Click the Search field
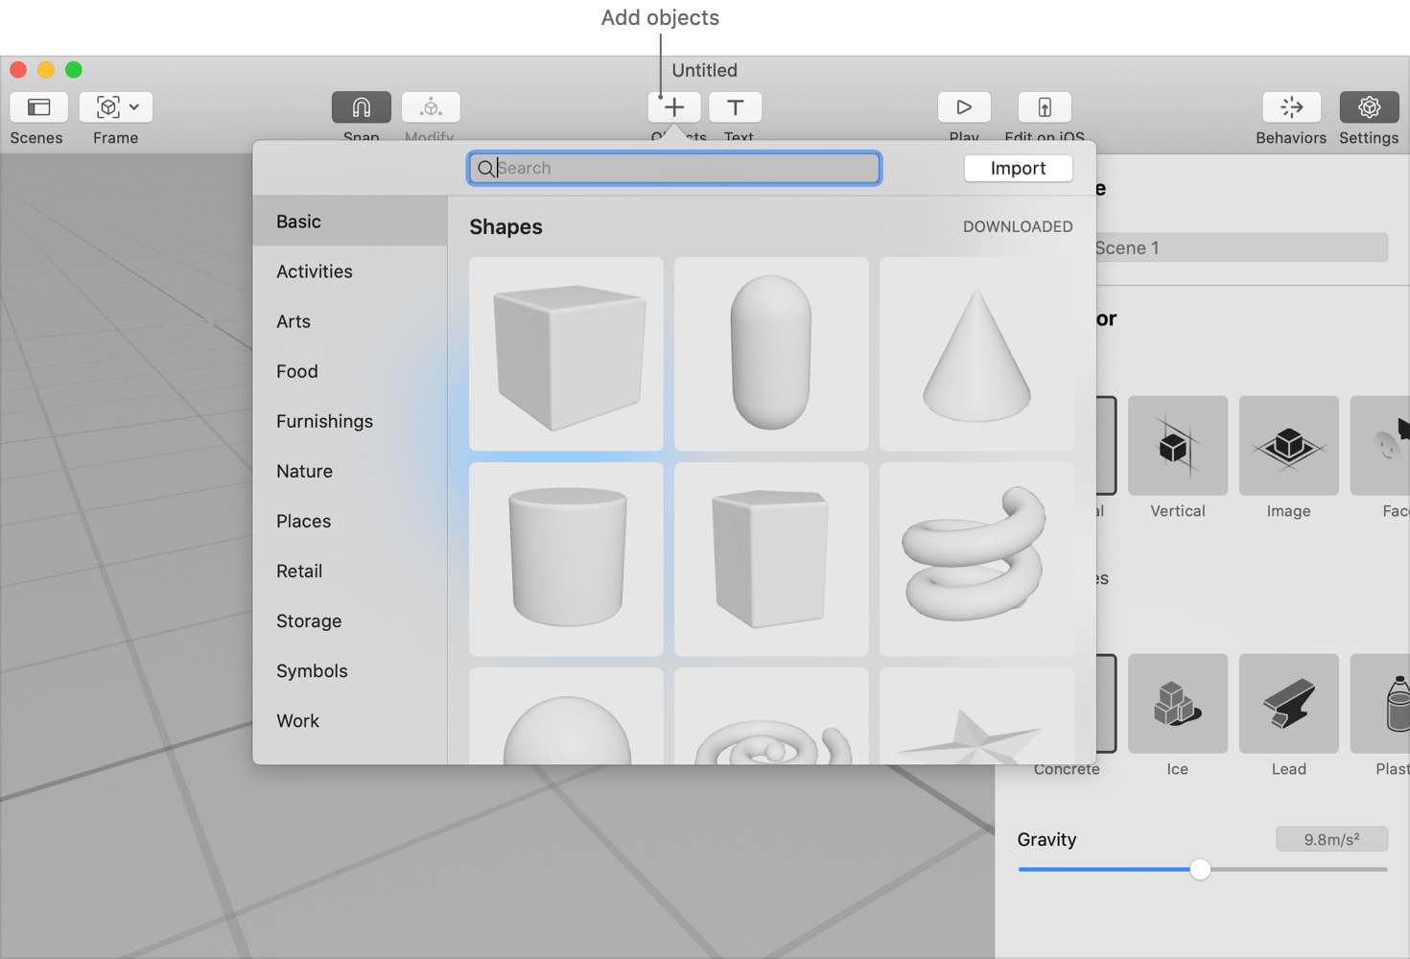This screenshot has height=959, width=1410. pos(673,168)
